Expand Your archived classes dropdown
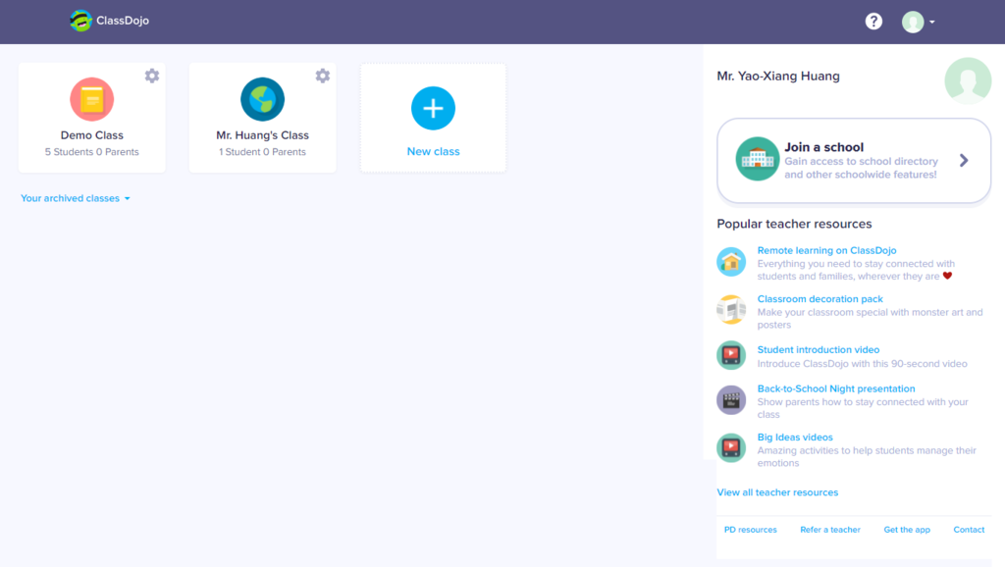Viewport: 1005px width, 567px height. click(75, 198)
